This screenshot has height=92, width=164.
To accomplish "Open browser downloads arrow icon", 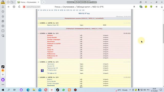I will (162, 7).
